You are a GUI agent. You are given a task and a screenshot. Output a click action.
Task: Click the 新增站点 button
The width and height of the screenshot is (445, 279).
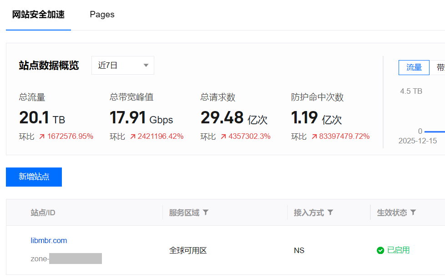click(x=34, y=177)
